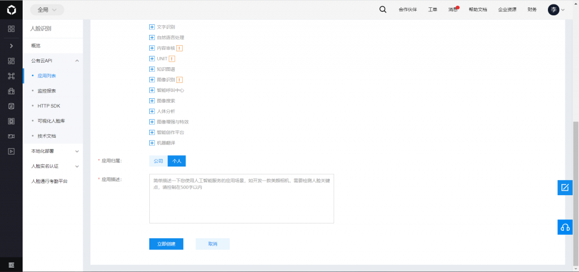Open the product grid icon in dark sidebar
579x272 pixels.
coord(11,29)
